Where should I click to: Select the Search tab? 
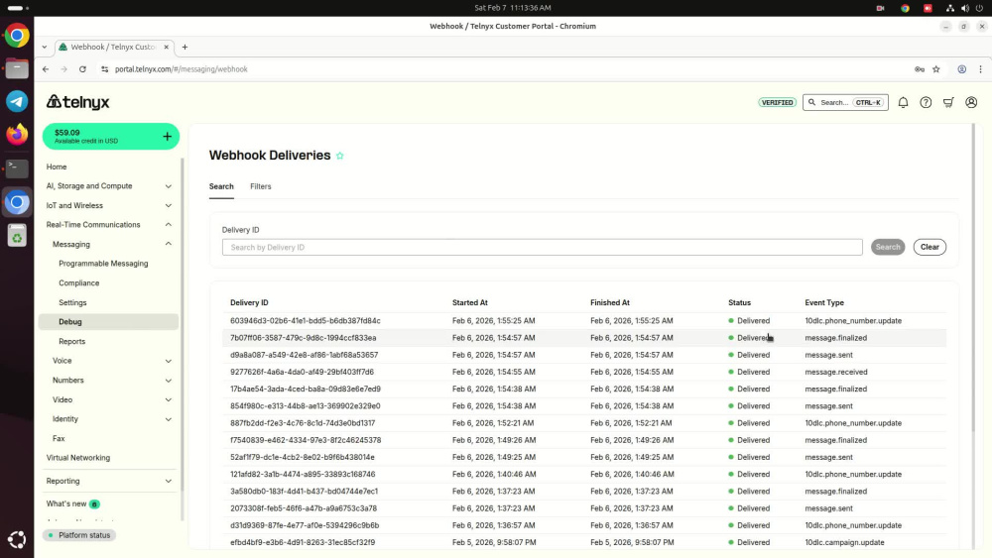[221, 186]
